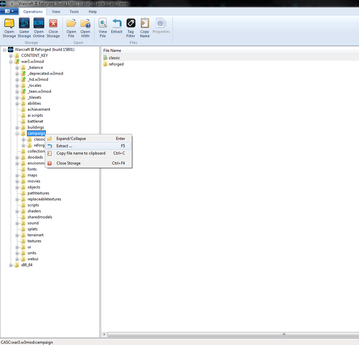Select the ui folder

click(x=29, y=247)
